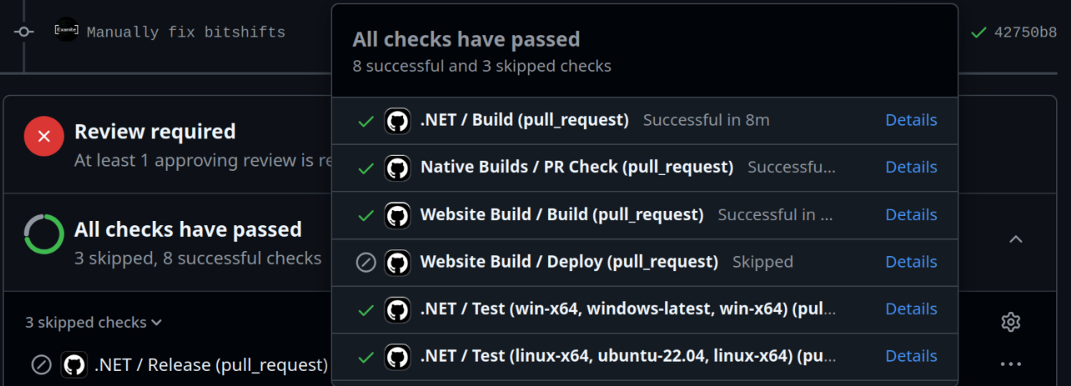
Task: Click GitHub logo beside Website Build / Build
Action: [397, 215]
